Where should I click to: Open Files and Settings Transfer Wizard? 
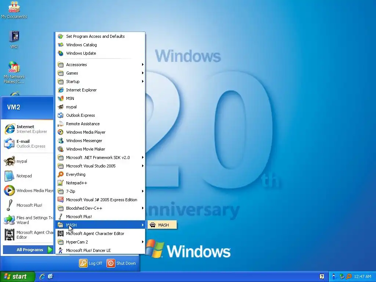pyautogui.click(x=28, y=220)
